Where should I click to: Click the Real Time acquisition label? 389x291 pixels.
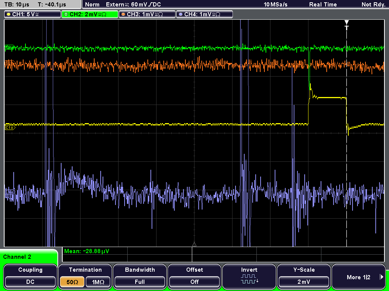click(323, 5)
